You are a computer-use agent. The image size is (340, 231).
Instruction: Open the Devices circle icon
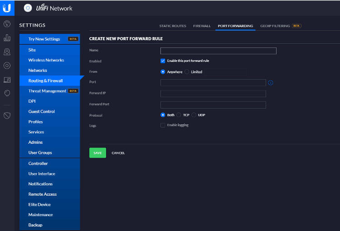tap(7, 66)
